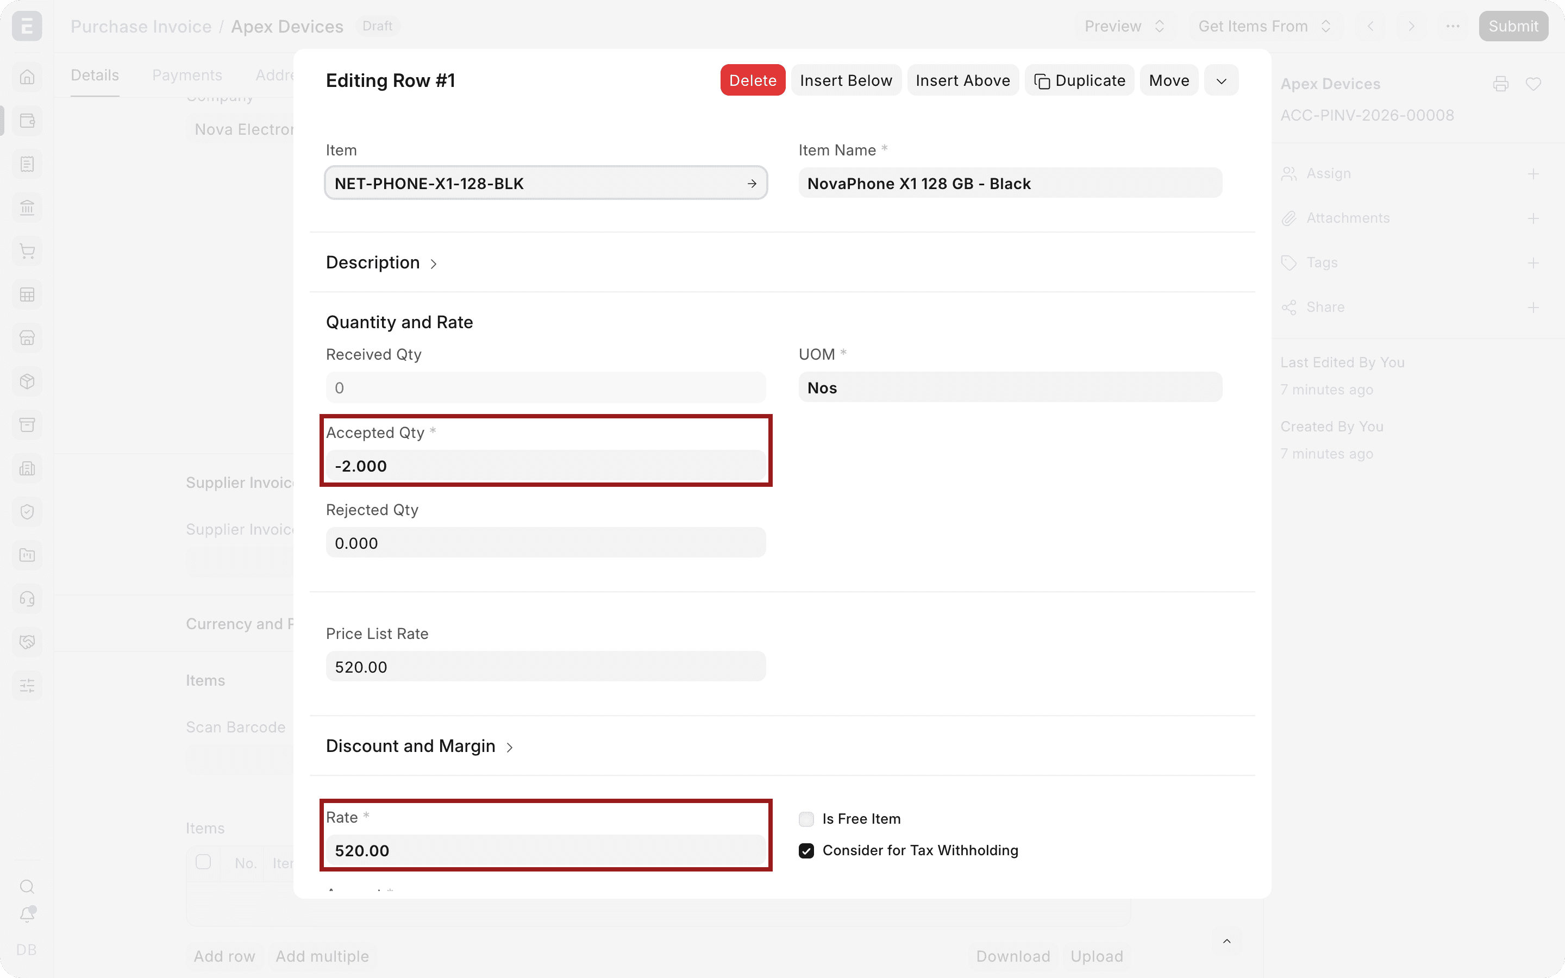Switch to the Payments tab
This screenshot has width=1565, height=978.
pos(187,75)
